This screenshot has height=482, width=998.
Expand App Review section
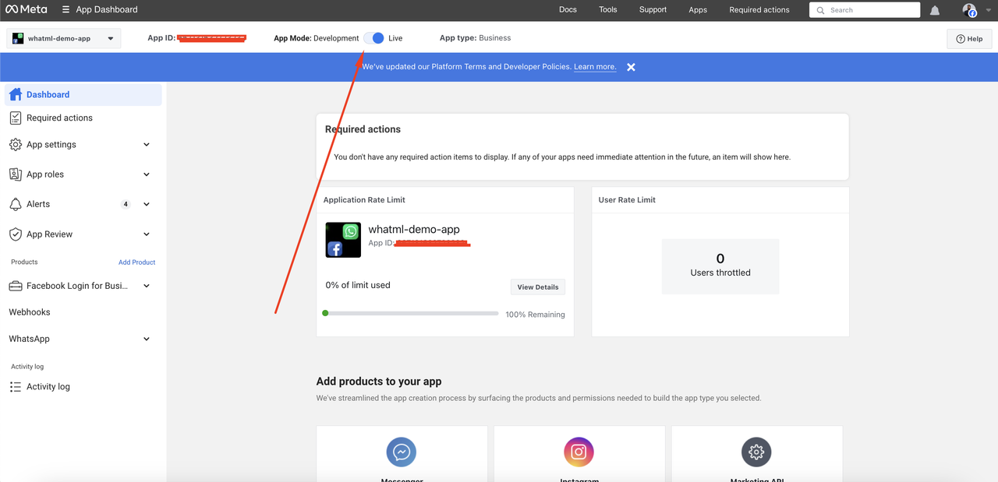(147, 234)
